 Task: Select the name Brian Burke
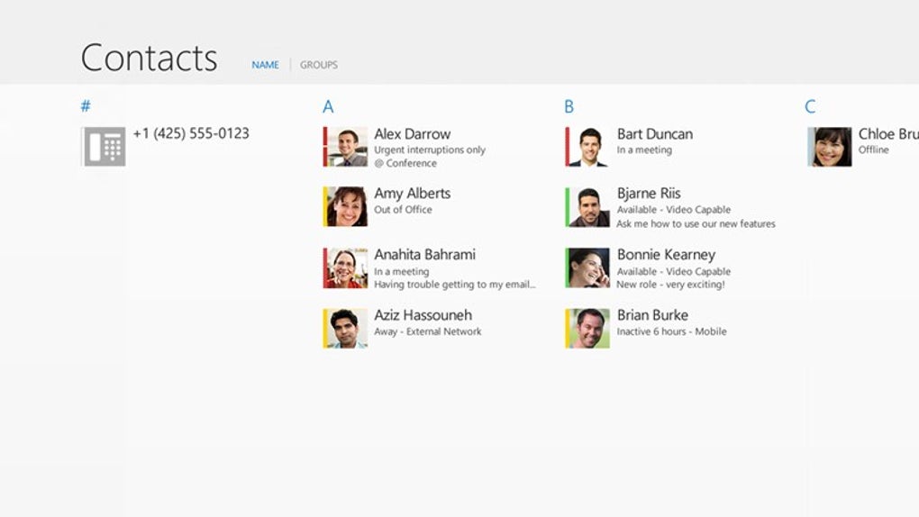(x=652, y=314)
